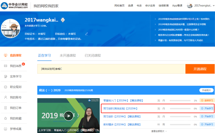Screen dimensions: 215x133
Task: Click progress bar of 教材精讲 course
Action: (x=180, y=125)
